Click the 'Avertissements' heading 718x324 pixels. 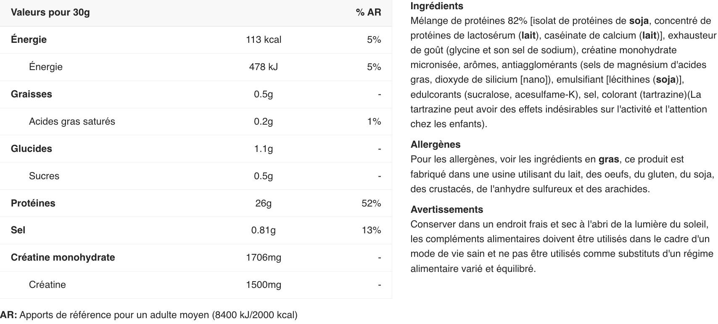[447, 209]
